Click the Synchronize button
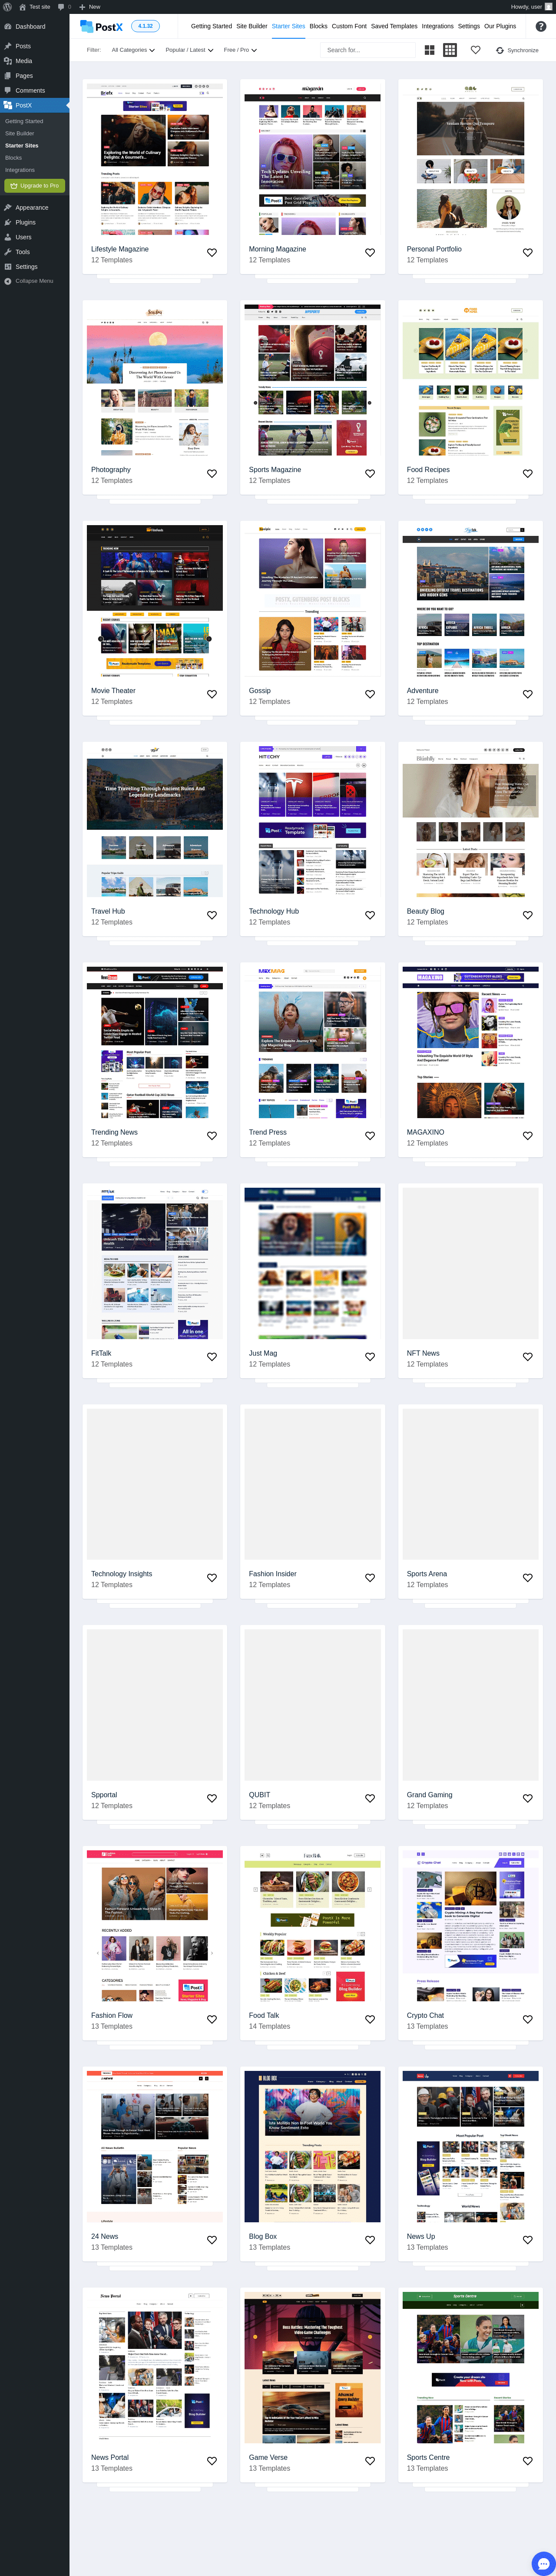 (517, 50)
